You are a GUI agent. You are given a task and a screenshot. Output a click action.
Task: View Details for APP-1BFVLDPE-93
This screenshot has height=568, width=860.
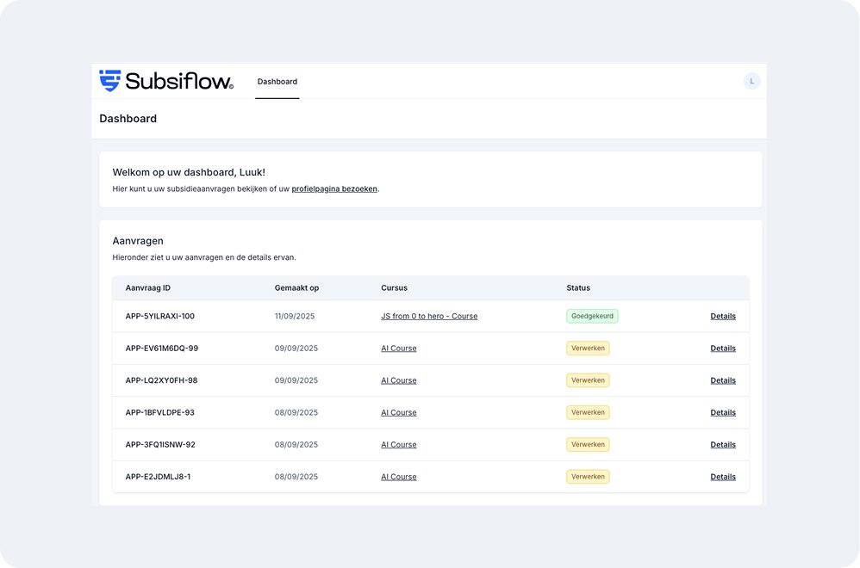pyautogui.click(x=723, y=412)
